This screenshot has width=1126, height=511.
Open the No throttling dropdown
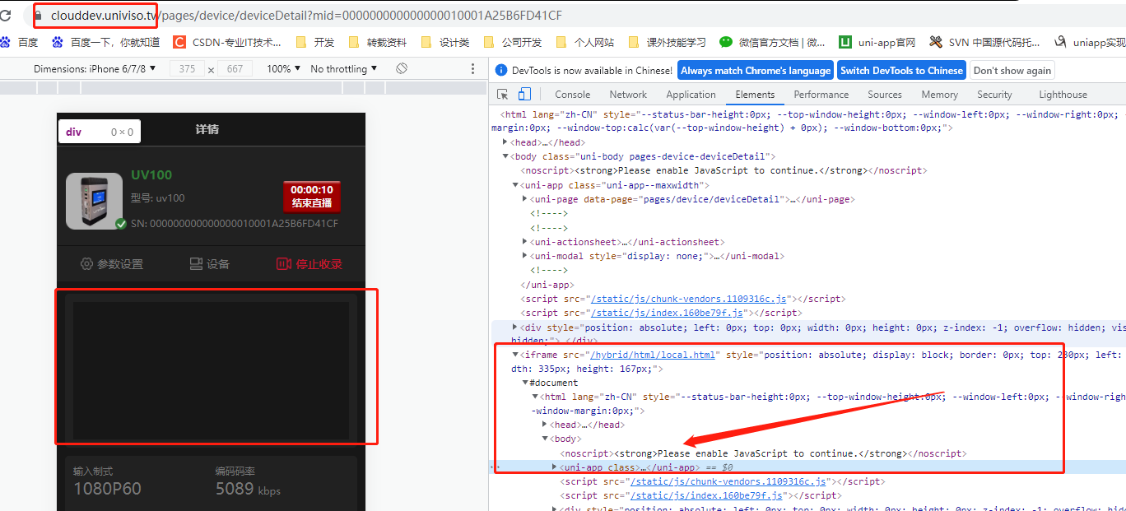[344, 69]
